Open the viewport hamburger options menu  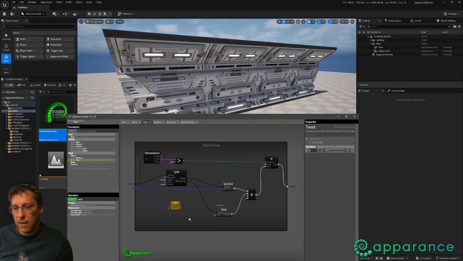(x=81, y=22)
